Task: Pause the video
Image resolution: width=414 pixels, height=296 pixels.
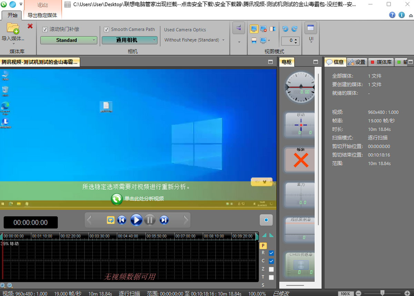Action: [150, 220]
